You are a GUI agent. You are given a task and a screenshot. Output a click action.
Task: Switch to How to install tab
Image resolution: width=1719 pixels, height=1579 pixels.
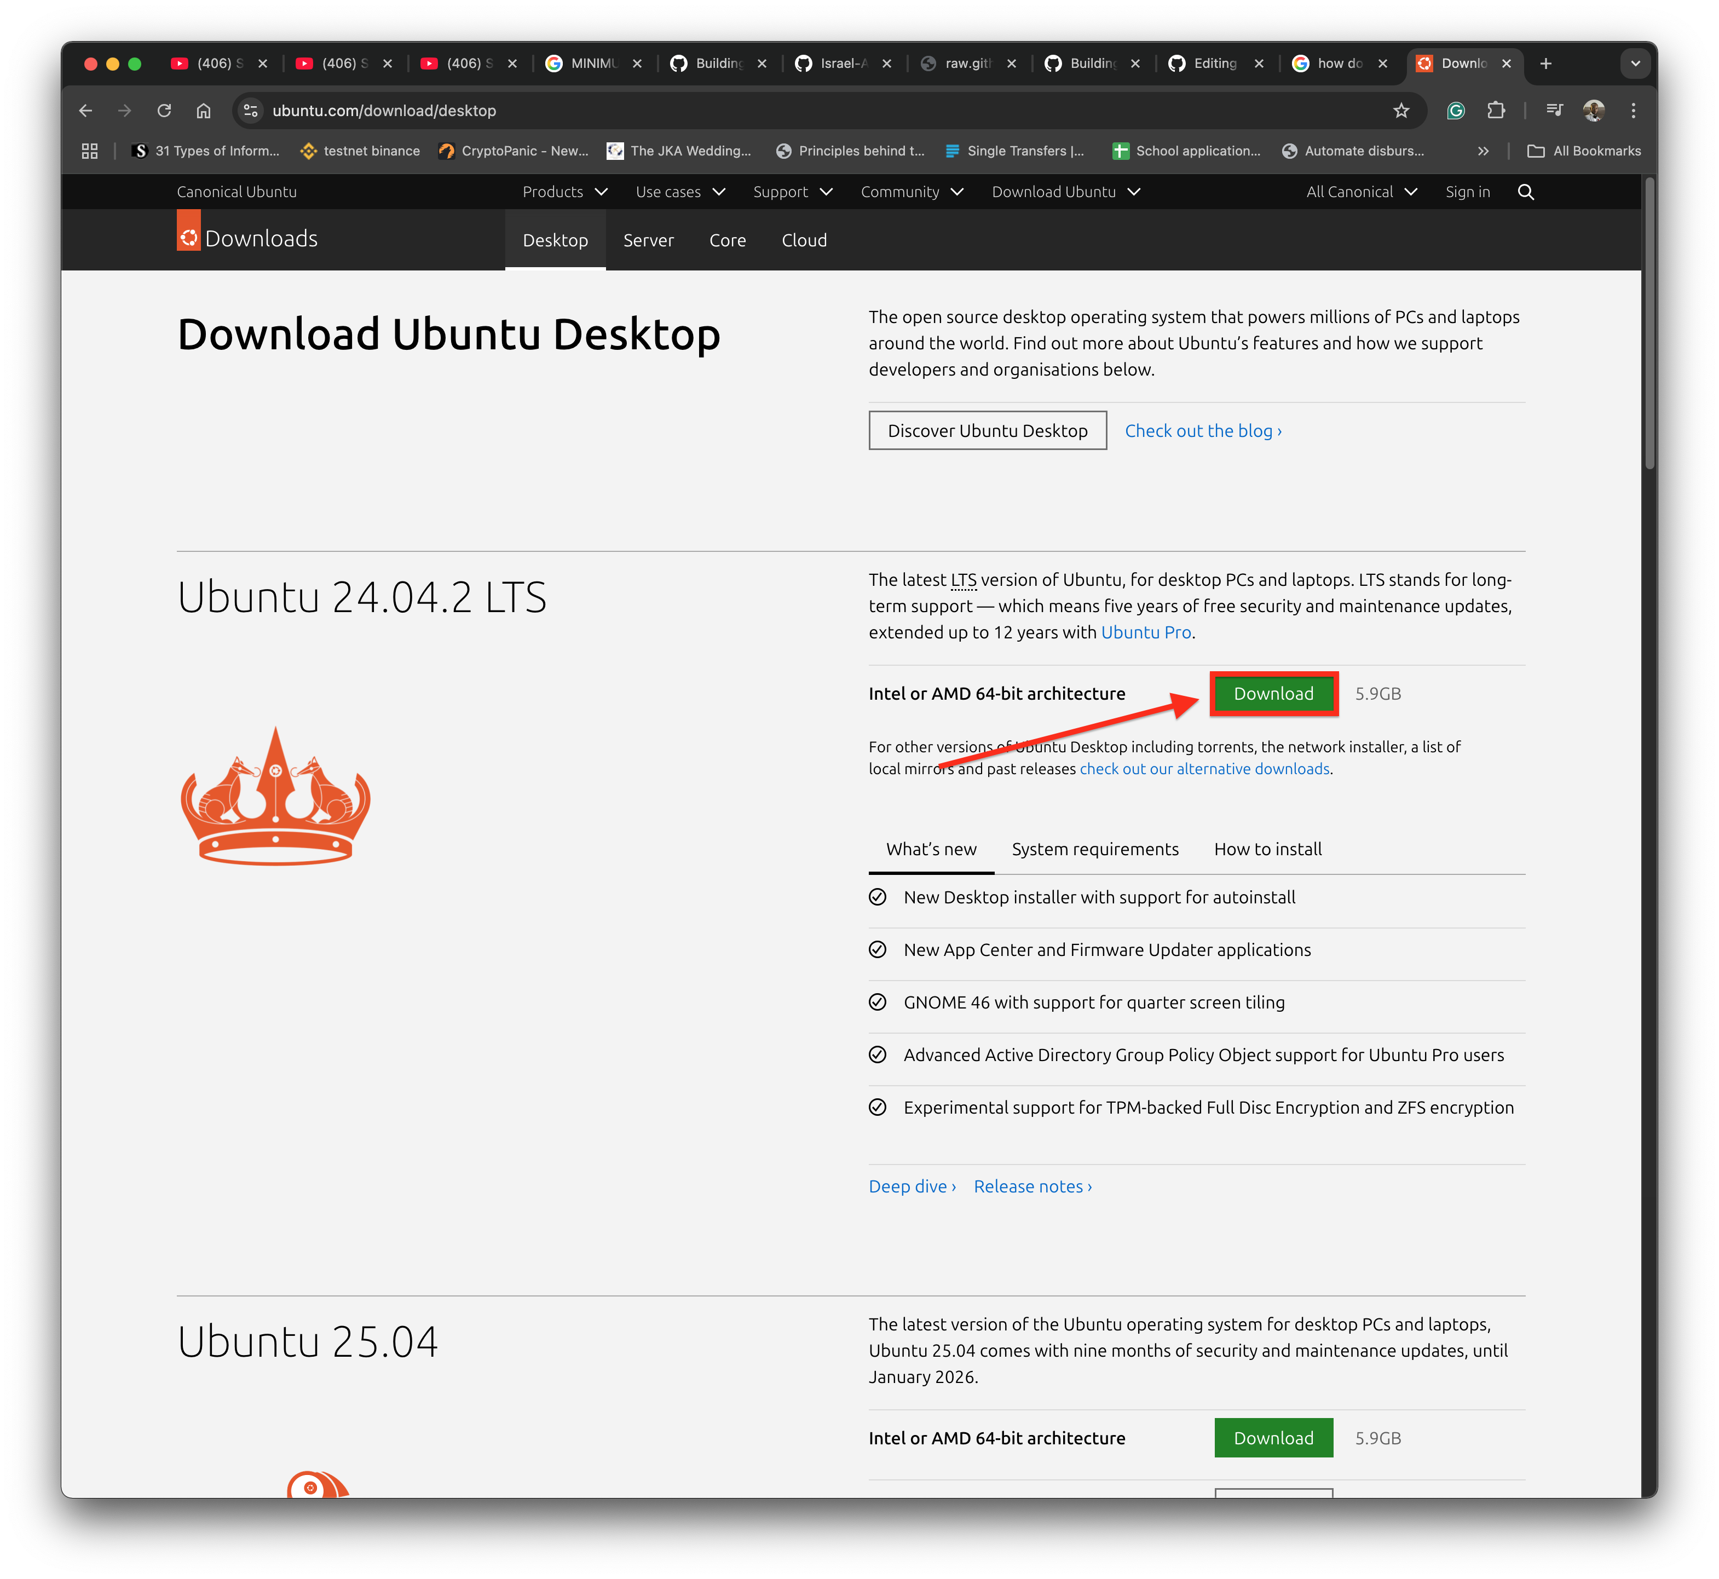[1267, 849]
